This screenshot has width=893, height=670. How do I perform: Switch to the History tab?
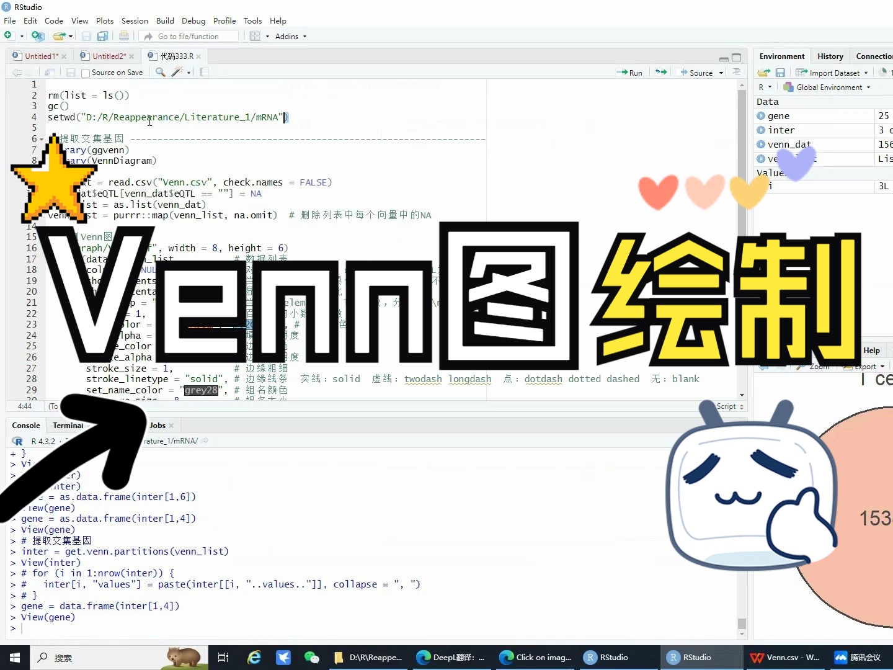pyautogui.click(x=830, y=56)
